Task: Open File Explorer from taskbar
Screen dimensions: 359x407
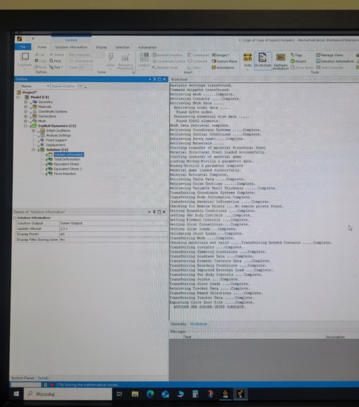Action: point(135,394)
